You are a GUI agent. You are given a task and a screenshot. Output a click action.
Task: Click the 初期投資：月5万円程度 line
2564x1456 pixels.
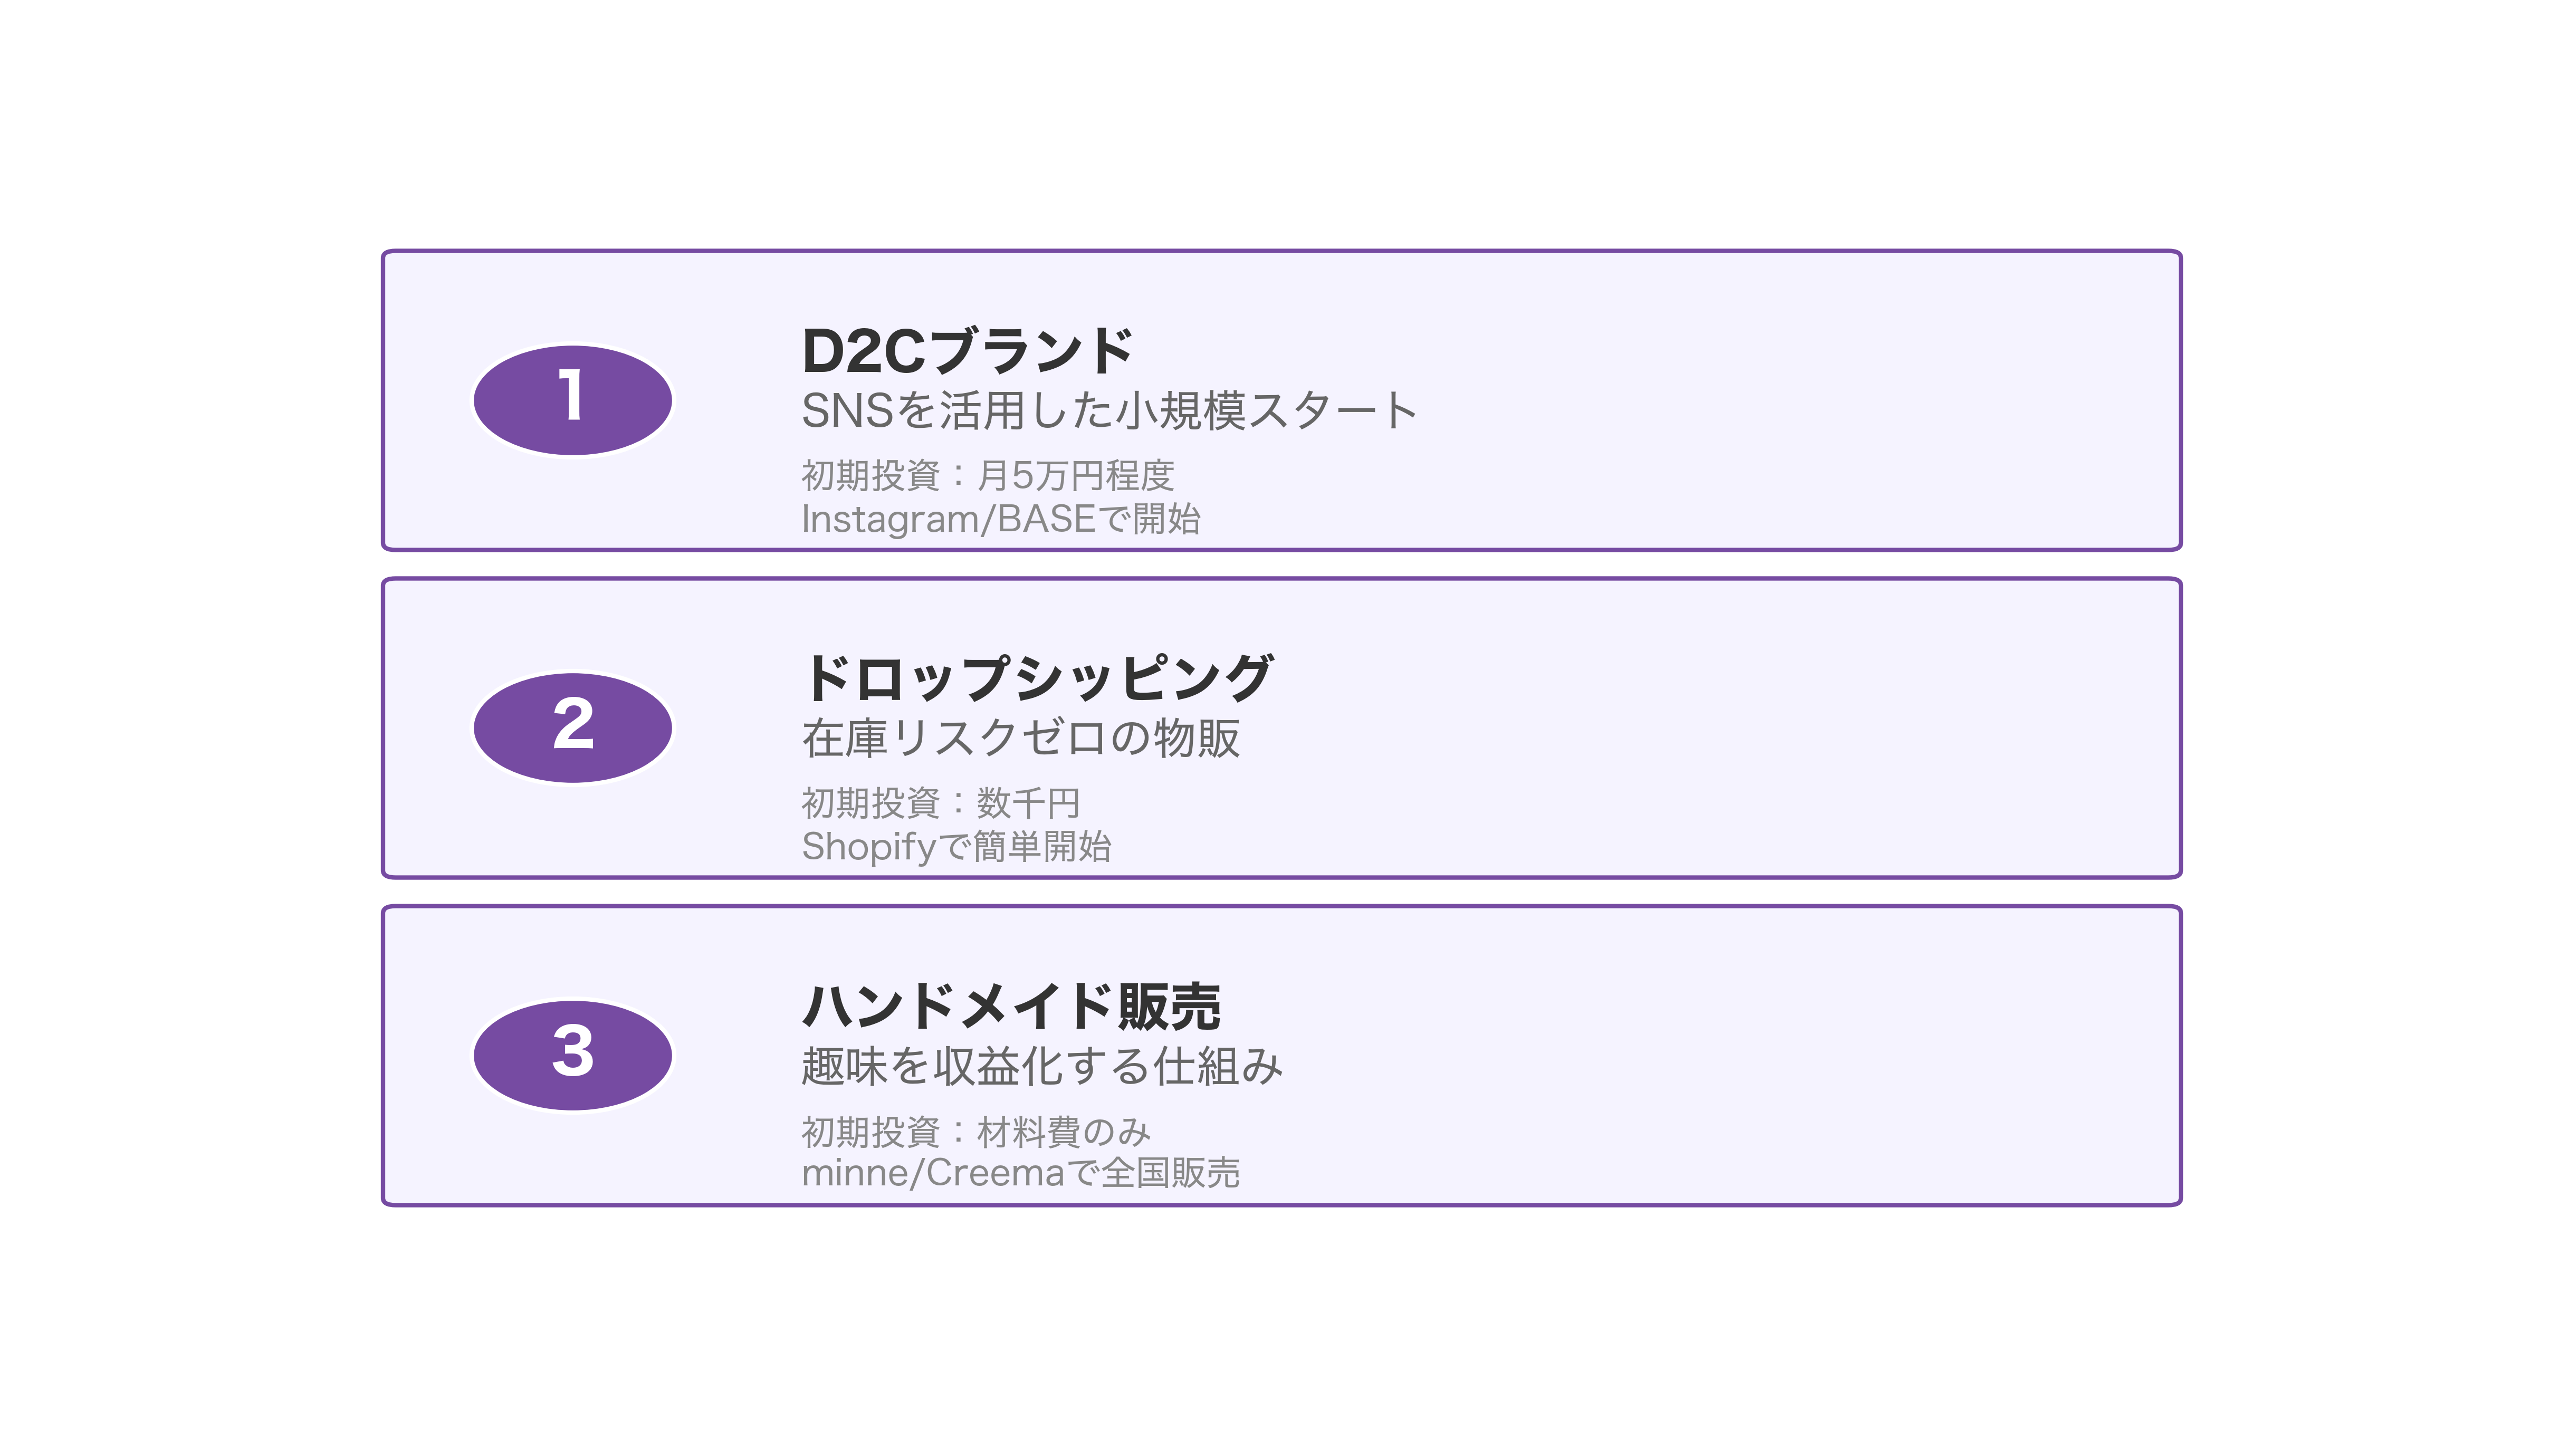coord(987,475)
